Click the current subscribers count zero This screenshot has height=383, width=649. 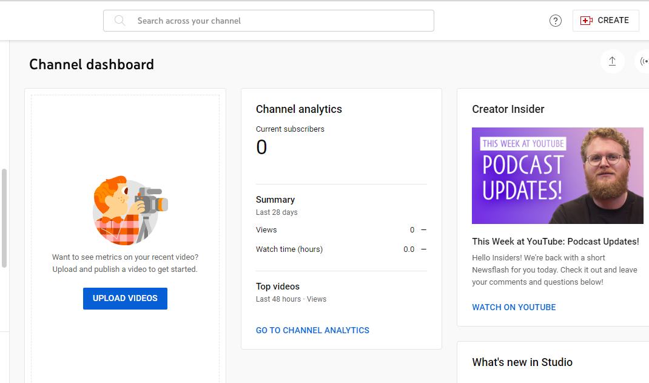coord(261,147)
